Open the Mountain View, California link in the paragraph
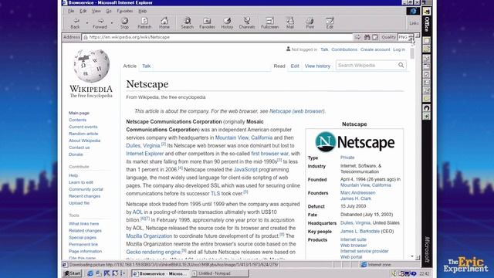Image resolution: width=494 pixels, height=278 pixels. coord(244,137)
